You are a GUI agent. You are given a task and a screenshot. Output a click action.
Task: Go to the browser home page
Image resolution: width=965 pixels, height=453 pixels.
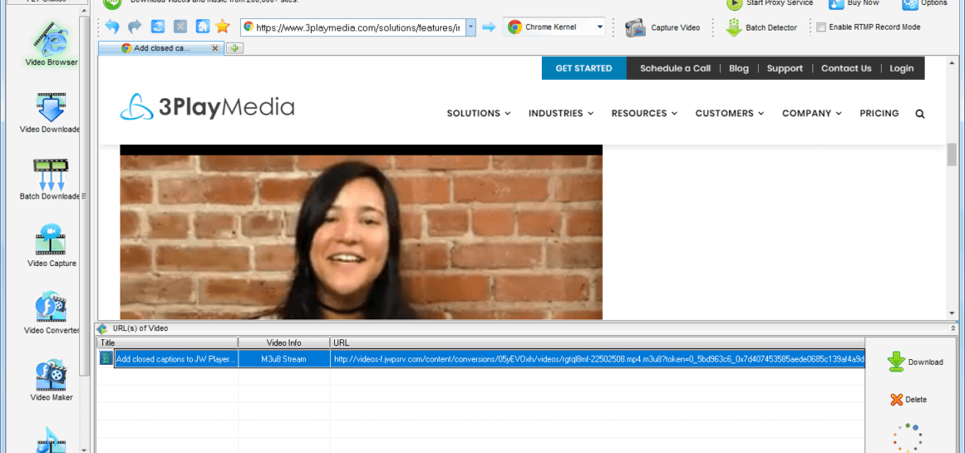[202, 26]
